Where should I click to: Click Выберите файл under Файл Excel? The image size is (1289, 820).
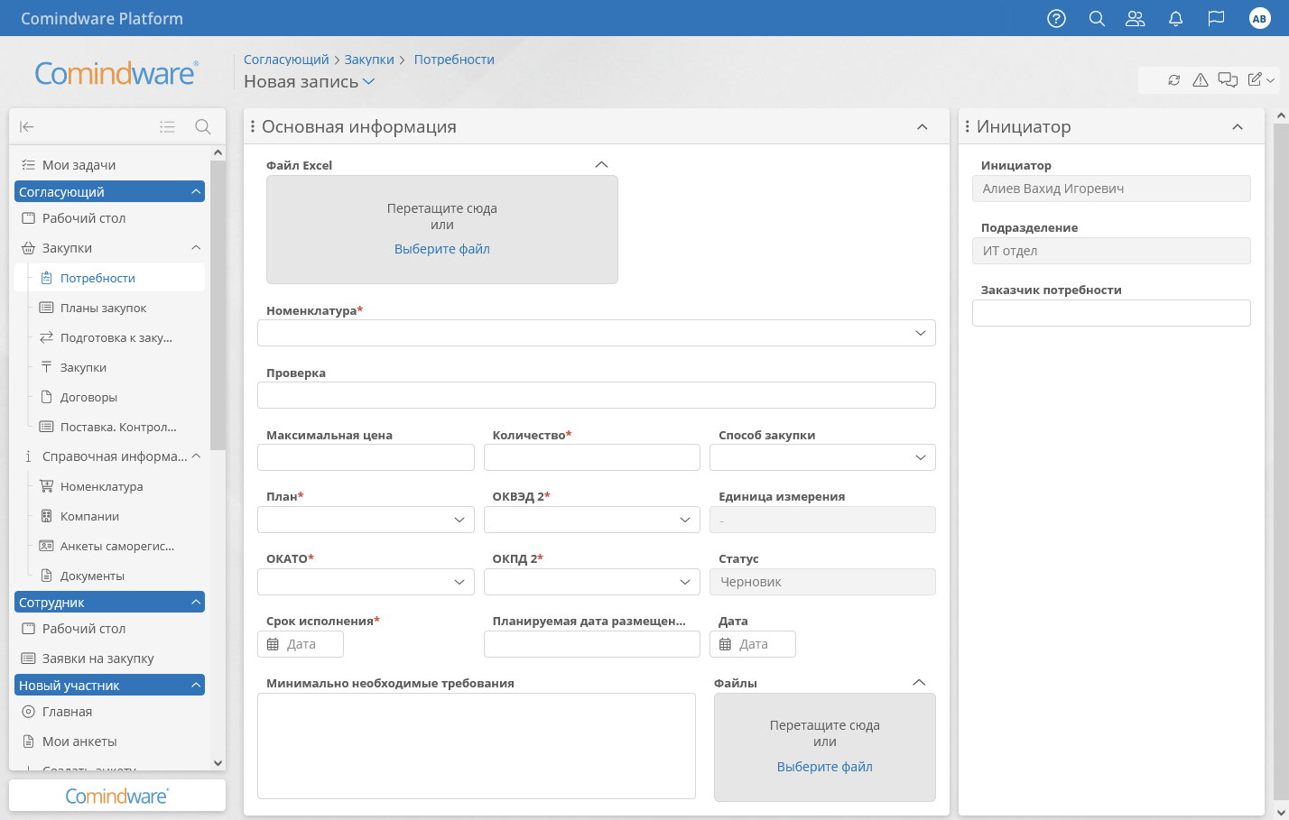442,249
